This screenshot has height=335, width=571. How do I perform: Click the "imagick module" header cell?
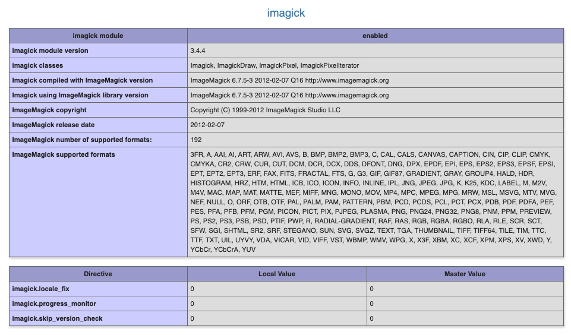click(98, 36)
